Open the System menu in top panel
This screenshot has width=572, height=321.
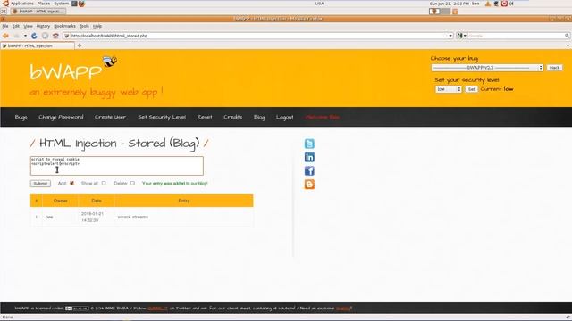tap(62, 4)
